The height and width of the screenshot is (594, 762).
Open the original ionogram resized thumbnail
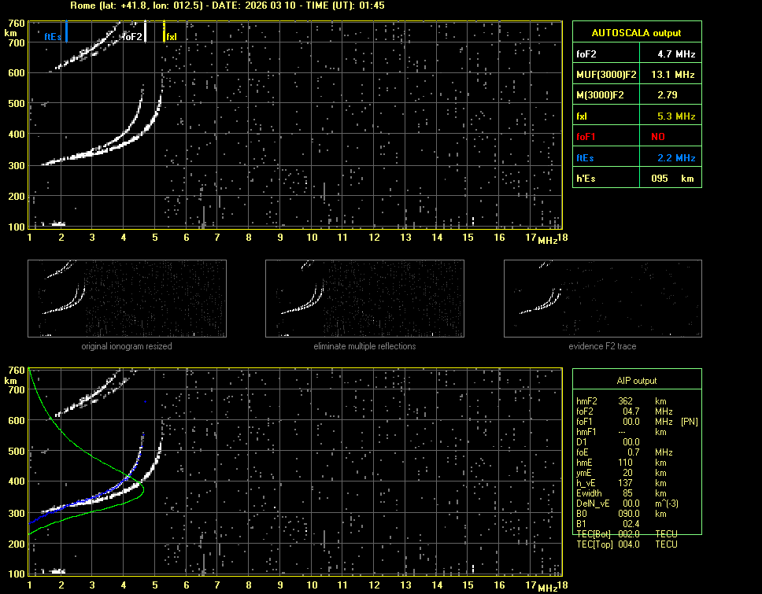(127, 298)
